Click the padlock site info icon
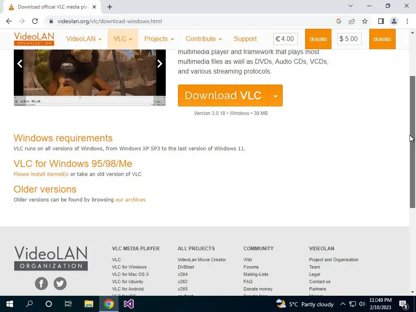The width and height of the screenshot is (416, 312). 51,21
